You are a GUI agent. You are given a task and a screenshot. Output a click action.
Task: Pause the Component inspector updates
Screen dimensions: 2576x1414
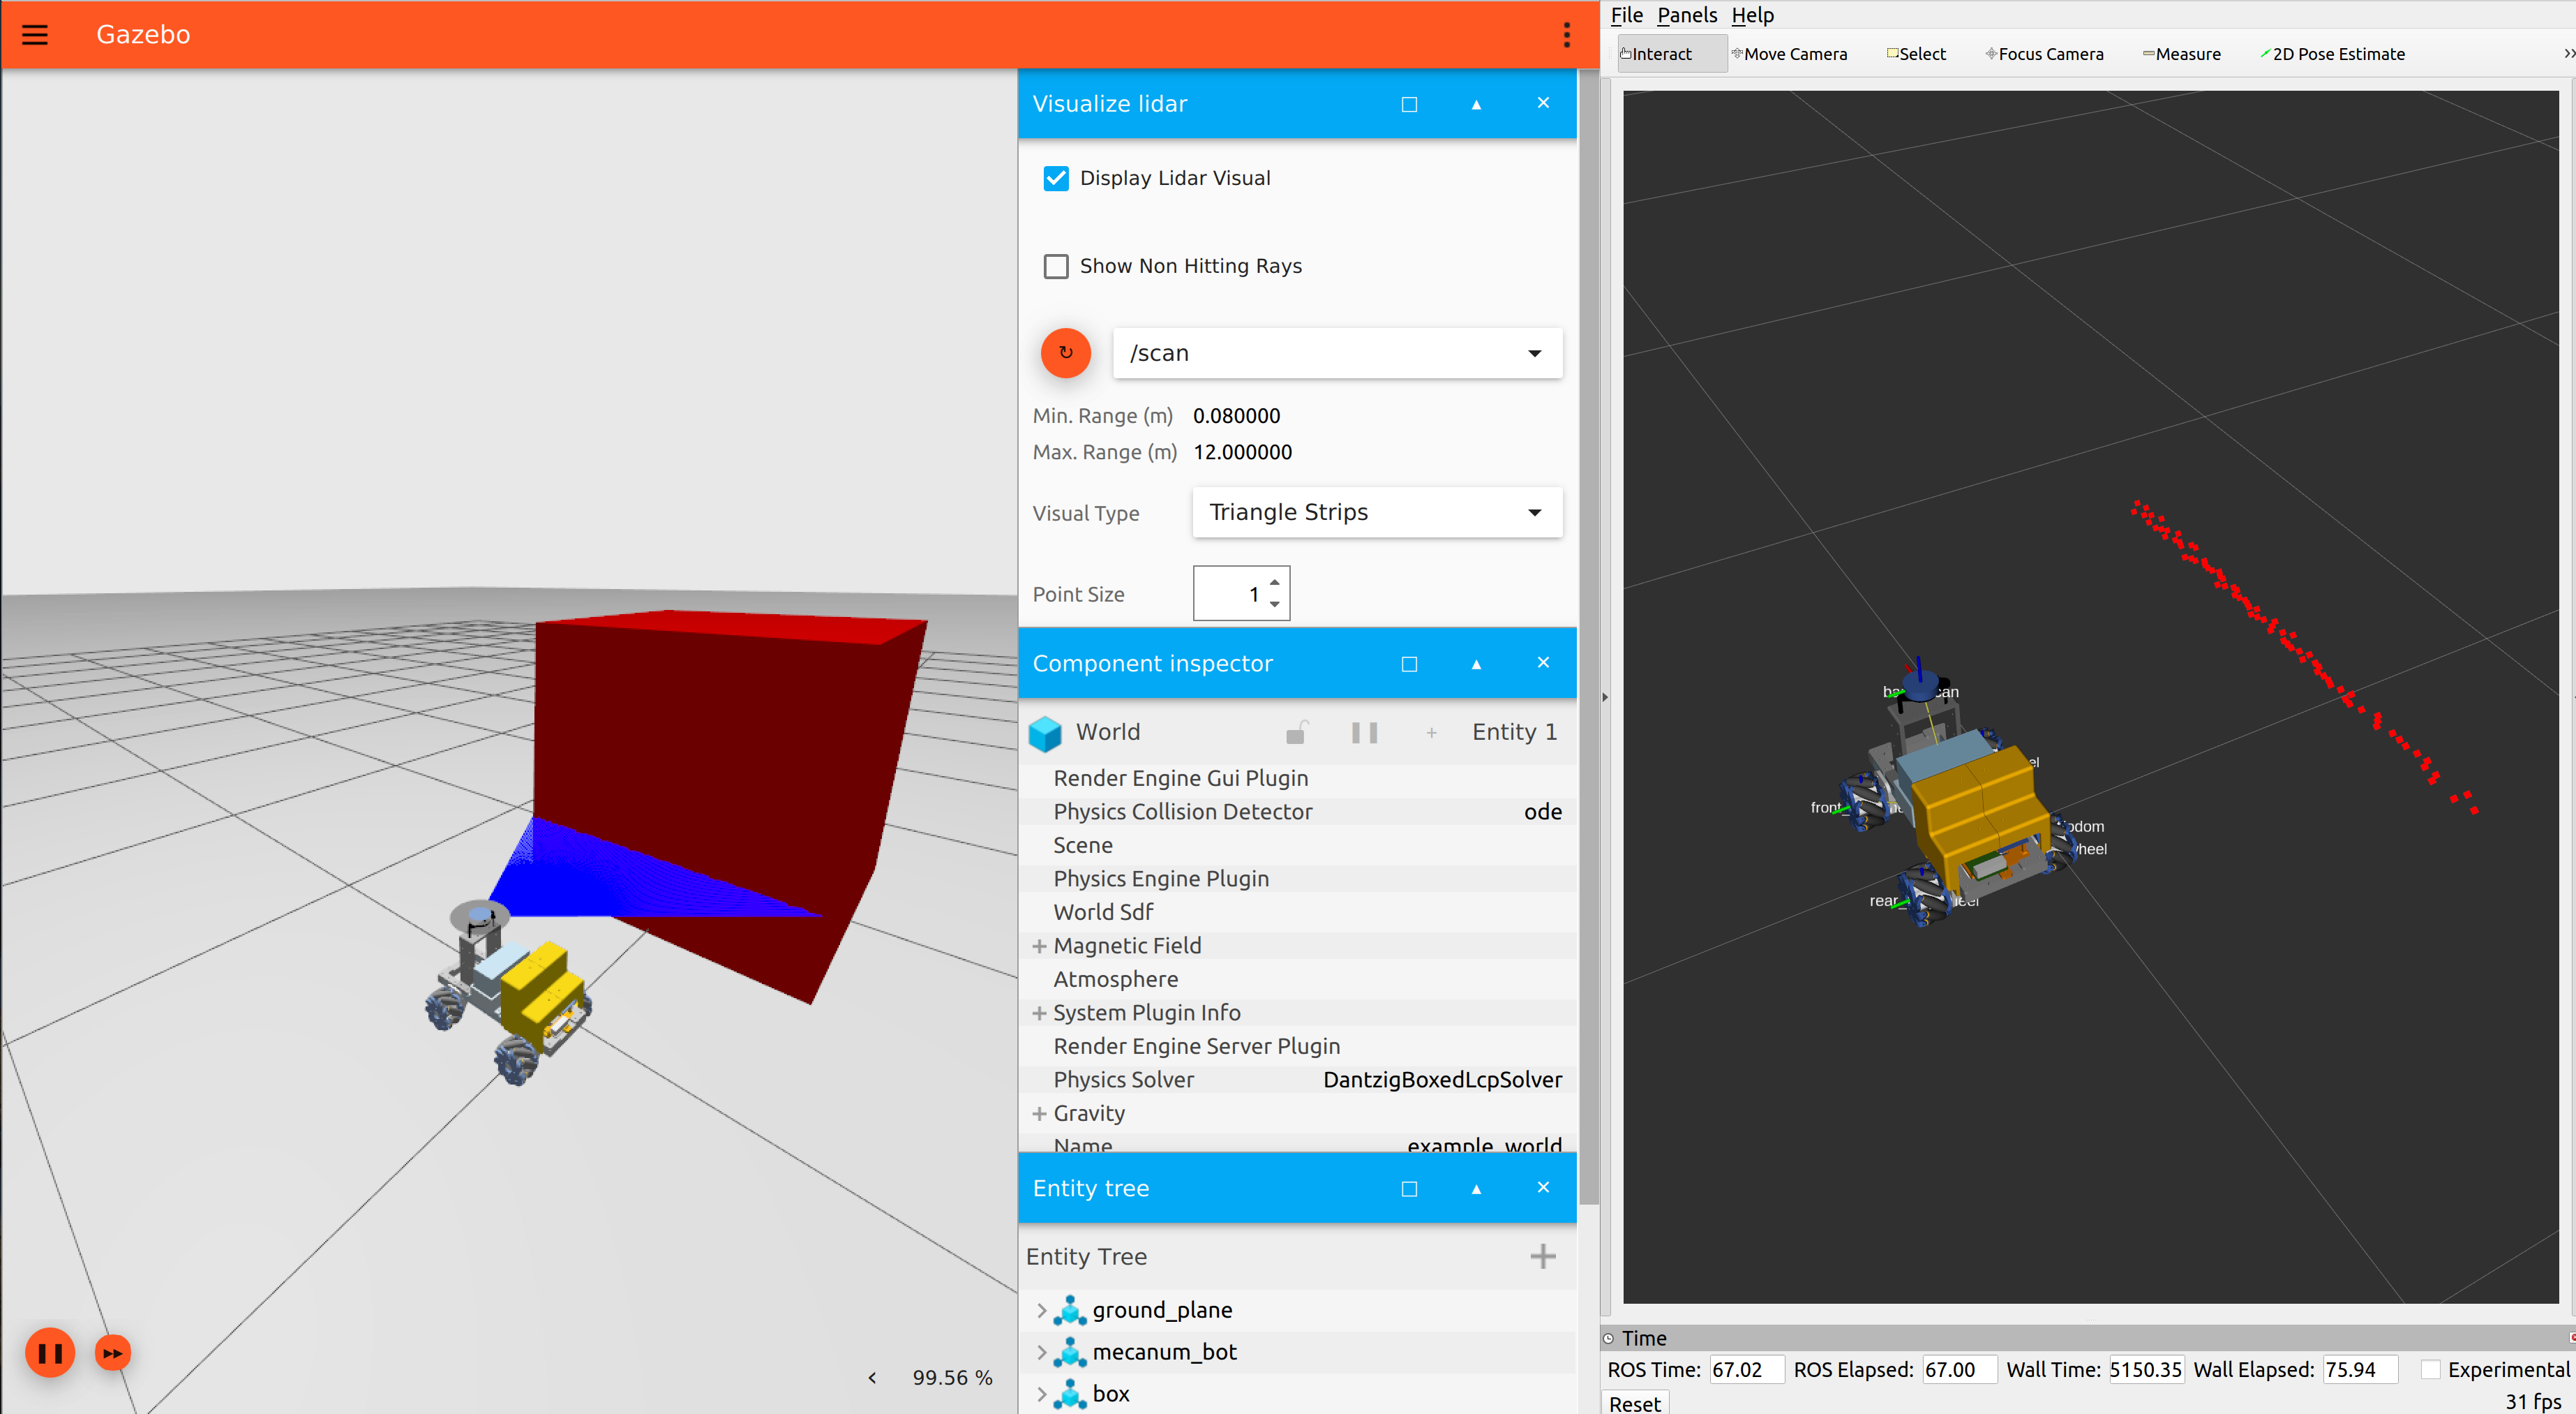pos(1364,733)
